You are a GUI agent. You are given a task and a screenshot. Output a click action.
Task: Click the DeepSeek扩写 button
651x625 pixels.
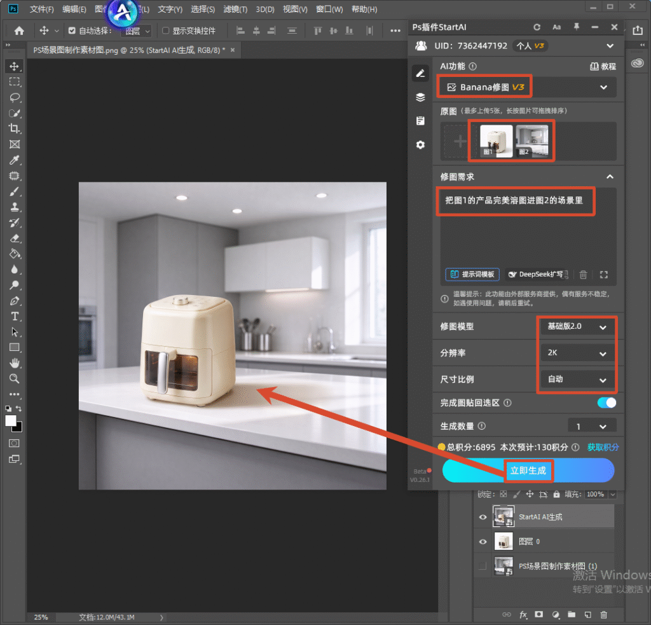(536, 275)
